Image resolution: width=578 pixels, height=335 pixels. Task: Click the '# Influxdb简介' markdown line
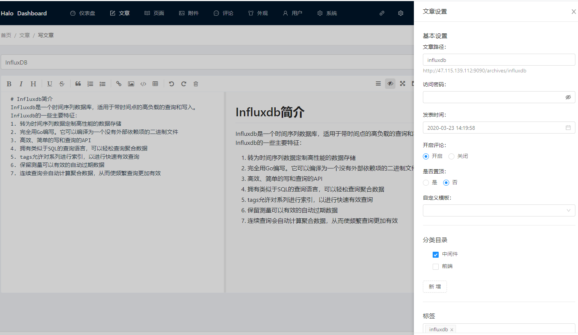pyautogui.click(x=32, y=99)
